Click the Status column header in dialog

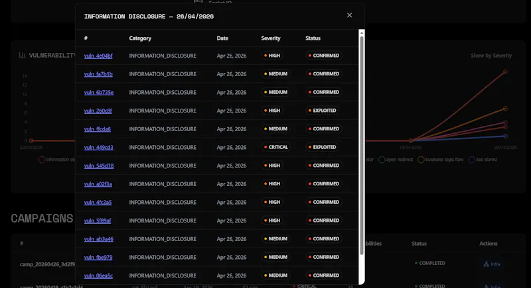coord(313,38)
